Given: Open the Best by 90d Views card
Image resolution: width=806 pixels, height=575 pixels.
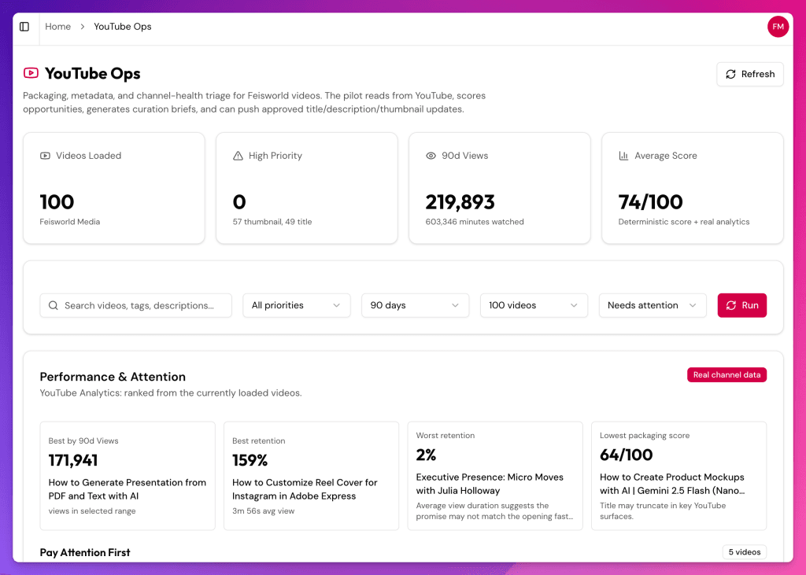Looking at the screenshot, I should (128, 476).
